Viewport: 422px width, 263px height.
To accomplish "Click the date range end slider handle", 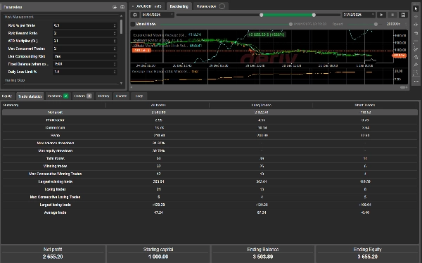I will tap(314, 15).
